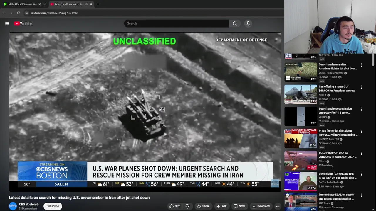Click the video player to pause
This screenshot has width=376, height=211.
pyautogui.click(x=145, y=112)
